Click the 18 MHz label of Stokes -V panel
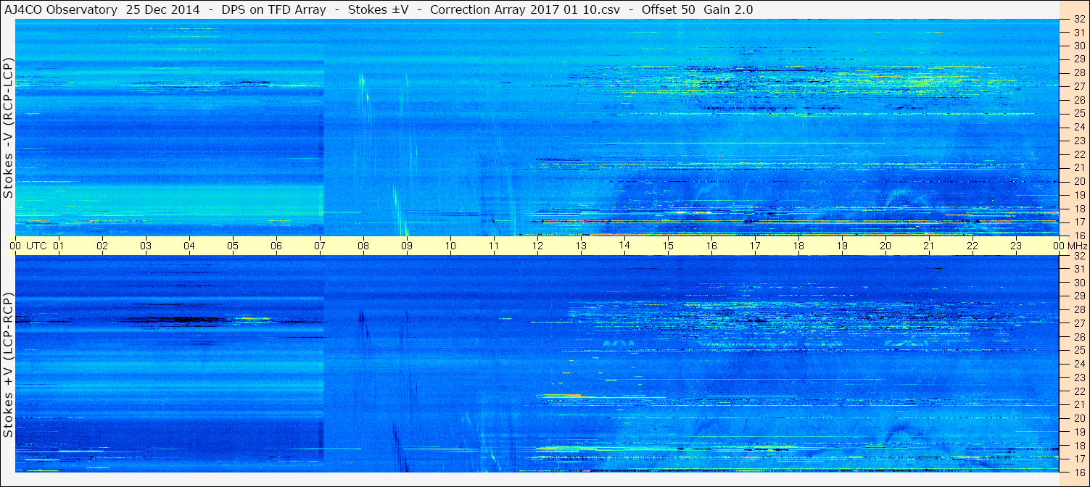The image size is (1090, 487). (1078, 209)
